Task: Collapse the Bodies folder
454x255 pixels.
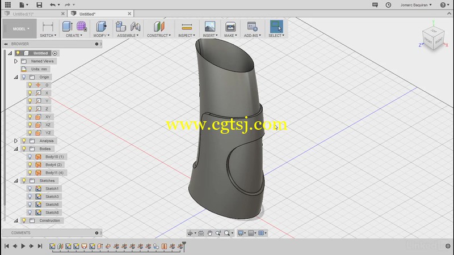Action: pos(16,149)
